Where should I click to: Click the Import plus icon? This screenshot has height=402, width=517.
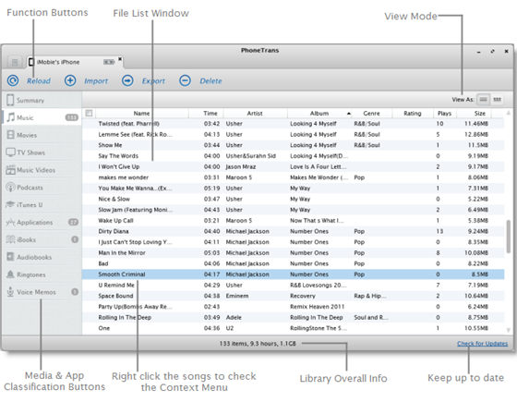tap(70, 80)
